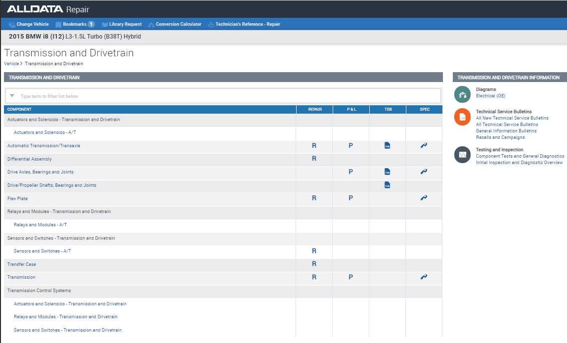Open Initial Inspection and Diagnostic Overview
Image resolution: width=567 pixels, height=343 pixels.
click(x=519, y=163)
